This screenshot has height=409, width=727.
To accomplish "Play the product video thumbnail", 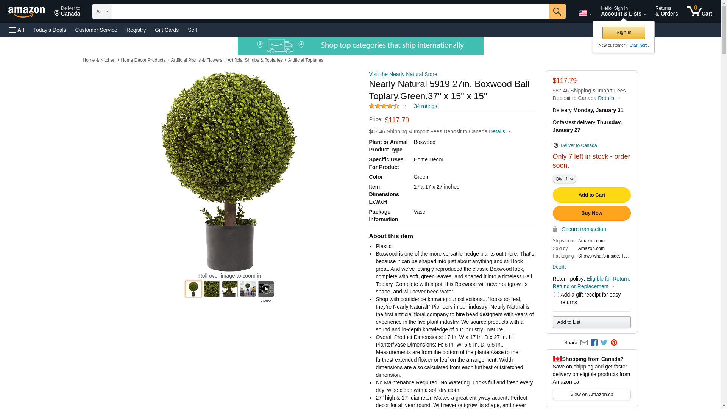I will 266,289.
